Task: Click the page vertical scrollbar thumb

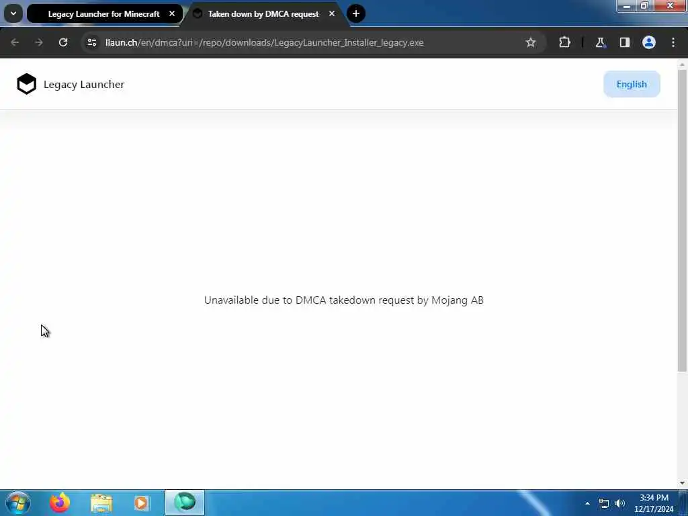Action: (x=682, y=220)
